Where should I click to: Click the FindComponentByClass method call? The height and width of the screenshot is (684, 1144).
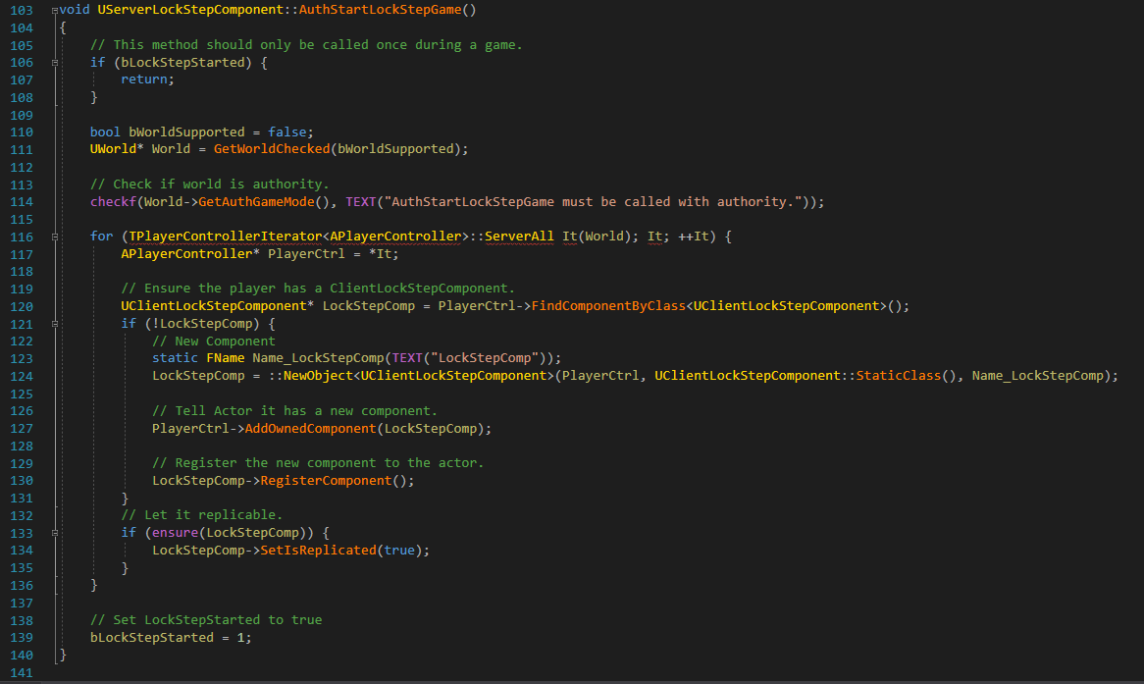(x=608, y=306)
